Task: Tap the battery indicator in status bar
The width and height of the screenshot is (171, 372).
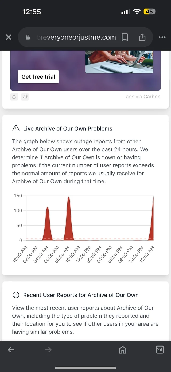Action: (x=150, y=12)
